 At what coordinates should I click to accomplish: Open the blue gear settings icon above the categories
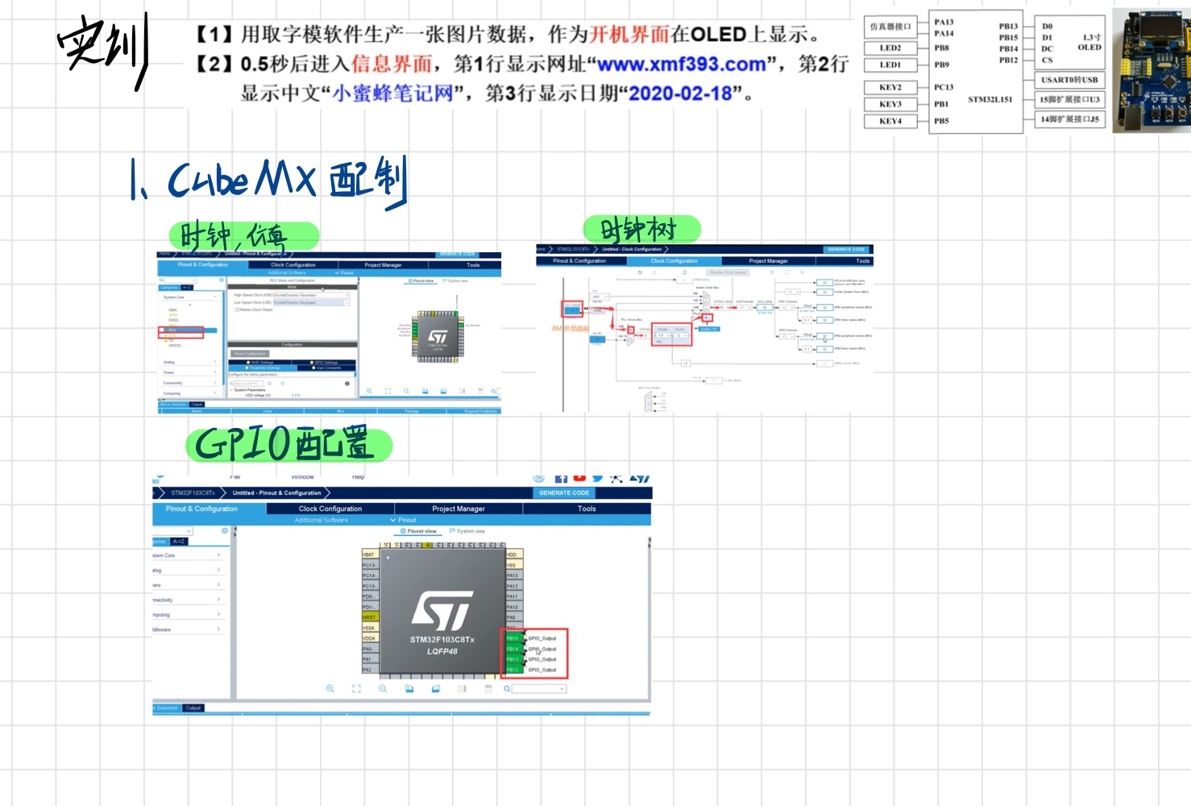click(x=224, y=530)
